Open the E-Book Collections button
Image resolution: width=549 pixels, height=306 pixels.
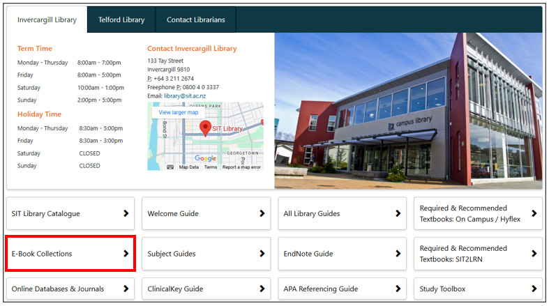tap(69, 254)
